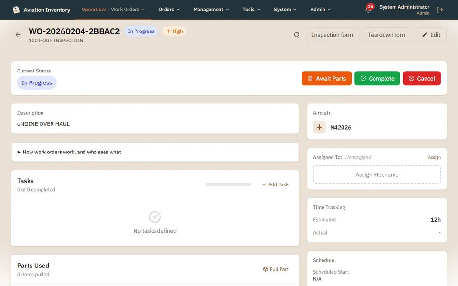Refresh the work order with reload icon
Screen dimensions: 458x286
(x=296, y=35)
